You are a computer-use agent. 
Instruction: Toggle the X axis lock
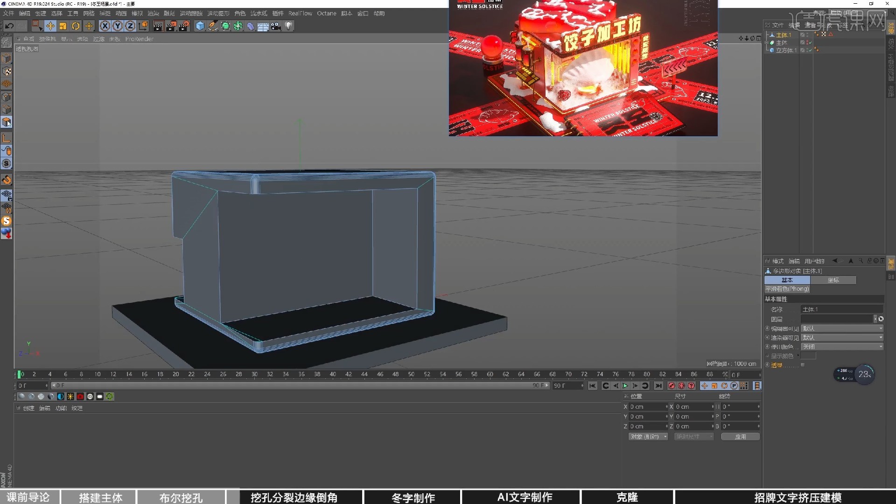105,26
